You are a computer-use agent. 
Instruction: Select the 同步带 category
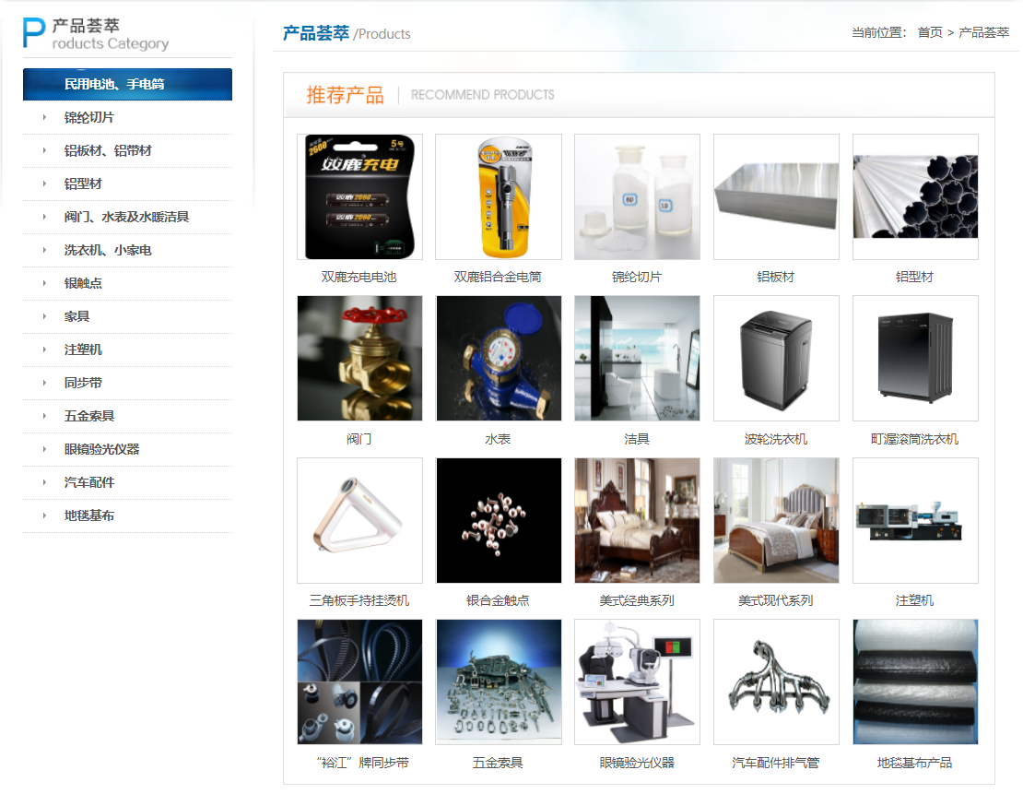coord(83,383)
